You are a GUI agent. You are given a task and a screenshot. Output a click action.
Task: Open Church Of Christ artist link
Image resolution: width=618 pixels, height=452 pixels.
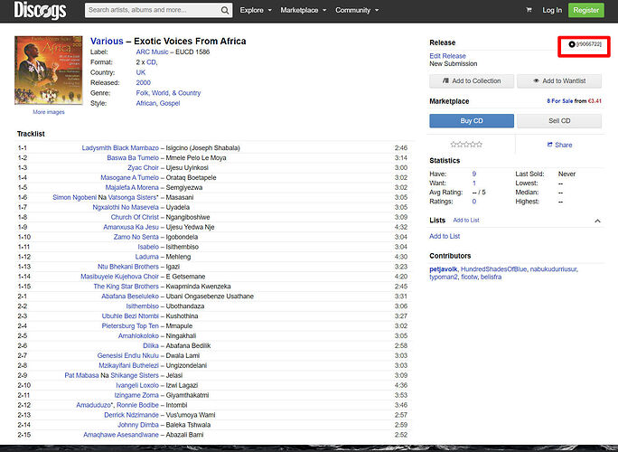[x=135, y=217]
